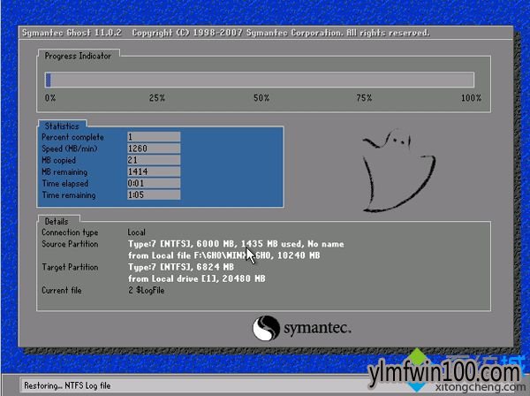Click the 'Speed (MB/min)' label
This screenshot has height=396, width=530.
coord(69,148)
